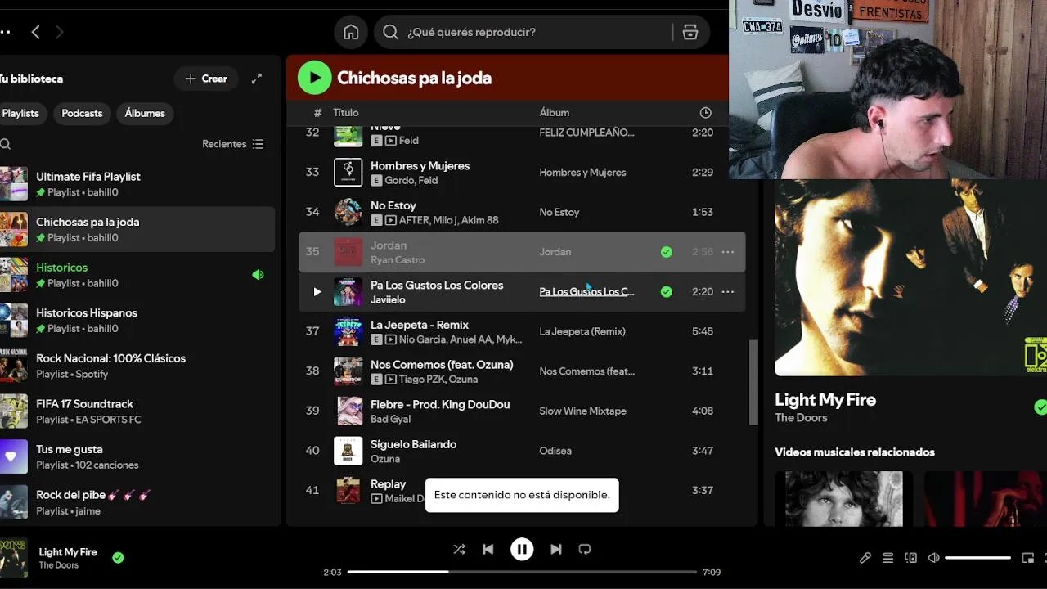Viewport: 1047px width, 589px height.
Task: Toggle shuffle playback
Action: coord(459,550)
